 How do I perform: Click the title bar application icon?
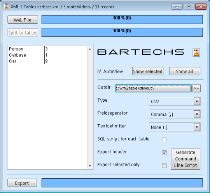coord(6,7)
